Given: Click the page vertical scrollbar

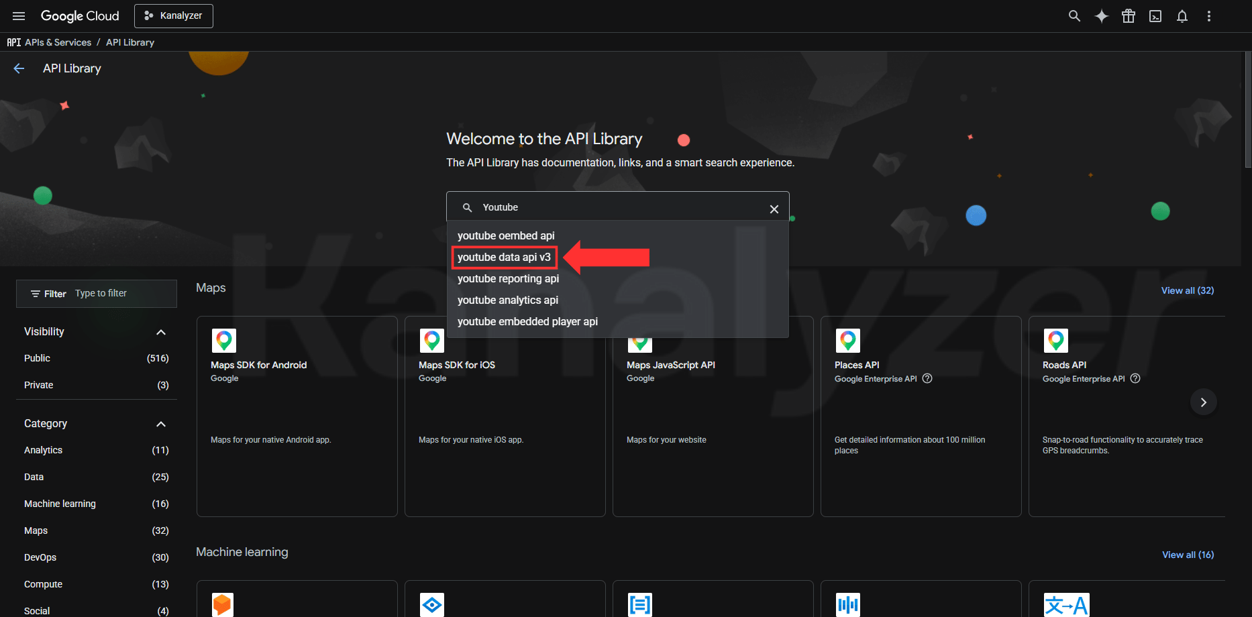Looking at the screenshot, I should coord(1248,111).
